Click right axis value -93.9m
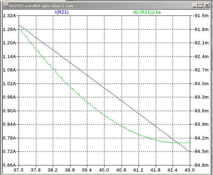This screenshot has height=175, width=213. point(201,124)
